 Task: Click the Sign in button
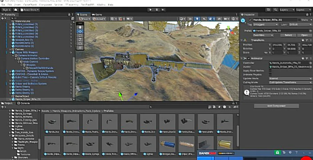tap(7, 10)
